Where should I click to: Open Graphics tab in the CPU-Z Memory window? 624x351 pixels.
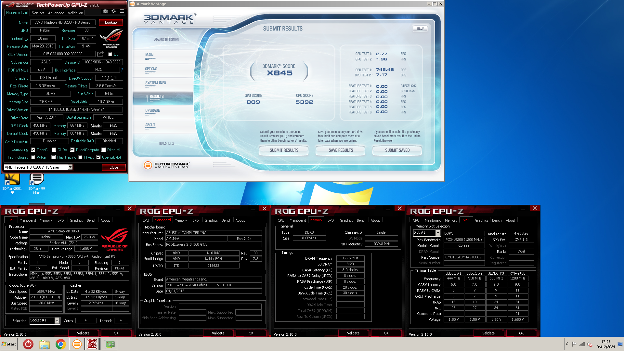[x=346, y=220]
